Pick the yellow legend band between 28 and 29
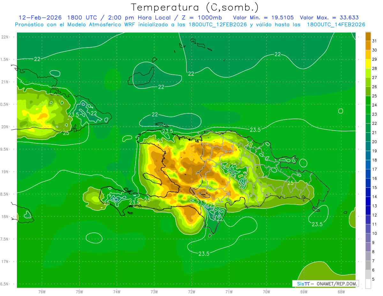383x296 pixels. coord(368,64)
